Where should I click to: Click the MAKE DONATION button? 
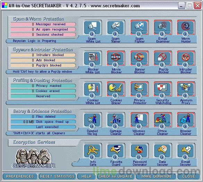(x=156, y=176)
